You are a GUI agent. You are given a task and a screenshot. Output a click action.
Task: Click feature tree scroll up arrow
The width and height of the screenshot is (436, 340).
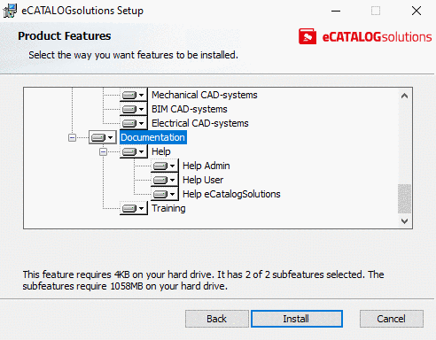[404, 96]
